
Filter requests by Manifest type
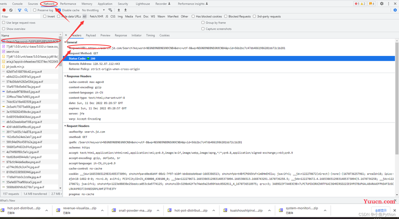(x=173, y=16)
